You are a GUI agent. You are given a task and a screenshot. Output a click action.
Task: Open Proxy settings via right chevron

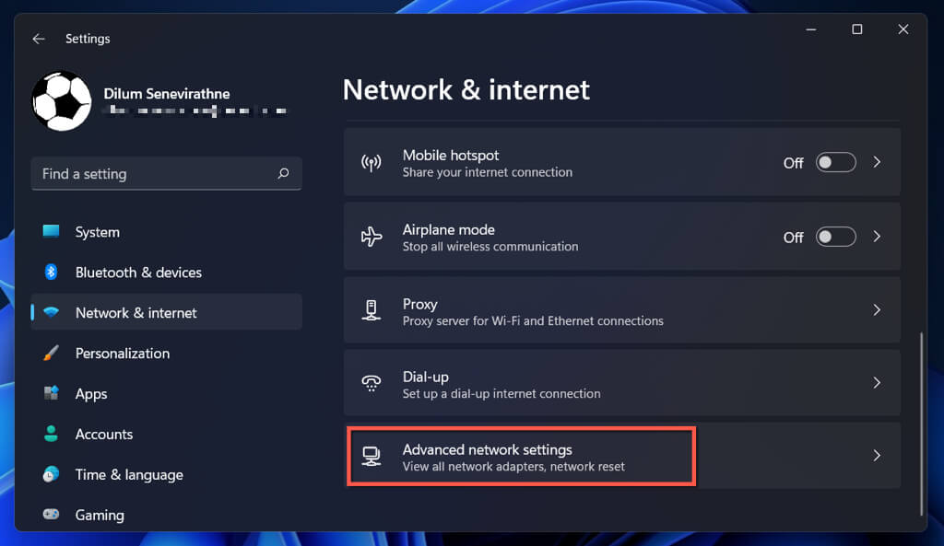pyautogui.click(x=877, y=311)
